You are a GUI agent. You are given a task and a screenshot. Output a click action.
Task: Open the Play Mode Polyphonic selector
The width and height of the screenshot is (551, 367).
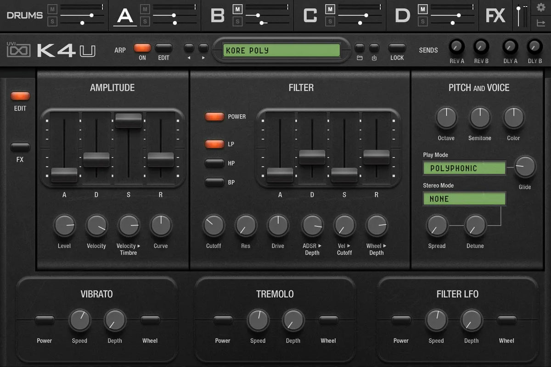pyautogui.click(x=464, y=168)
